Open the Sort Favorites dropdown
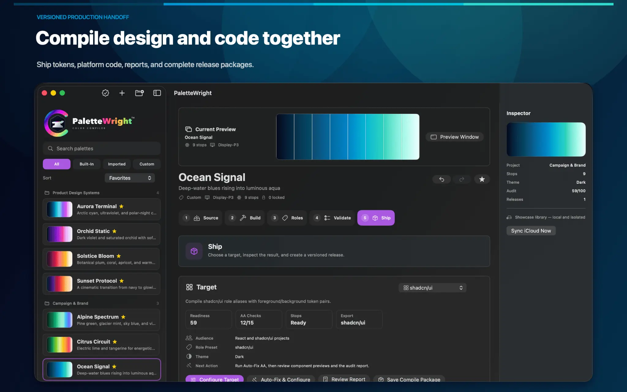 [x=130, y=178]
